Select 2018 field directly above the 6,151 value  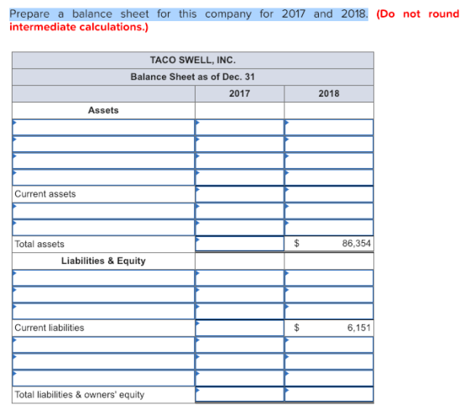click(x=329, y=311)
